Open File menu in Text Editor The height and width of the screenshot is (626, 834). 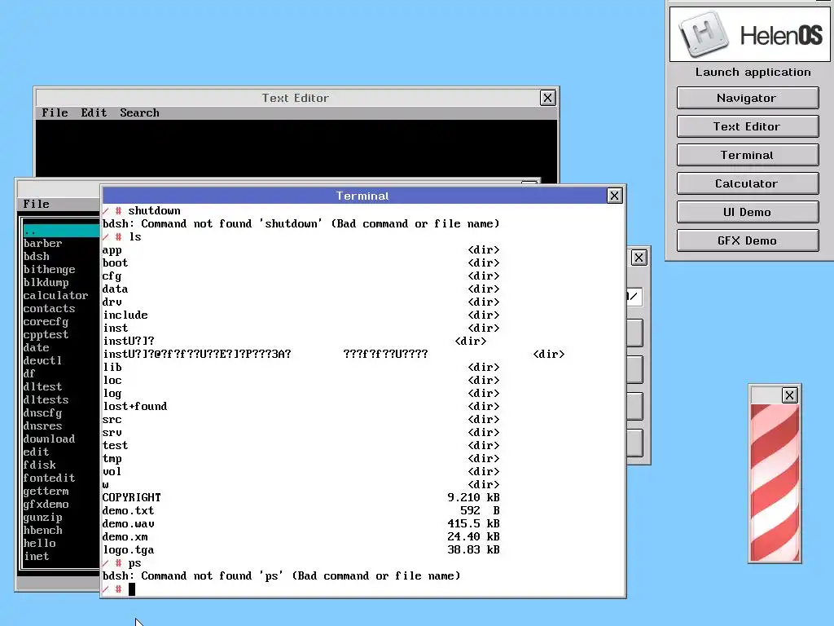[x=55, y=112]
